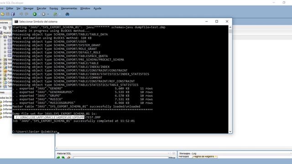Click the eraser clear icon in Historial SQL
This screenshot has height=164, width=292.
click(68, 158)
